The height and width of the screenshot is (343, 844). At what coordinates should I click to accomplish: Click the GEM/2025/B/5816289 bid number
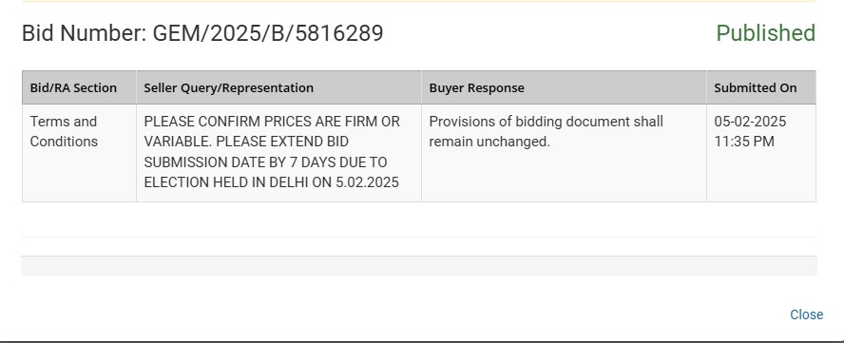pyautogui.click(x=268, y=33)
